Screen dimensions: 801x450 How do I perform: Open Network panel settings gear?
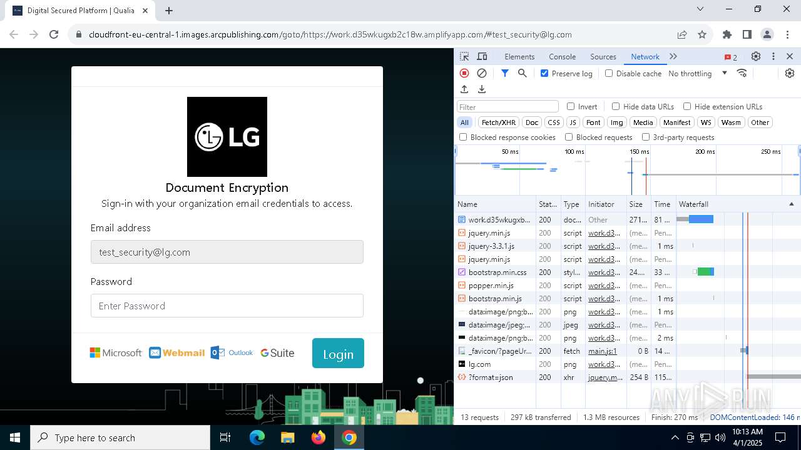point(790,73)
